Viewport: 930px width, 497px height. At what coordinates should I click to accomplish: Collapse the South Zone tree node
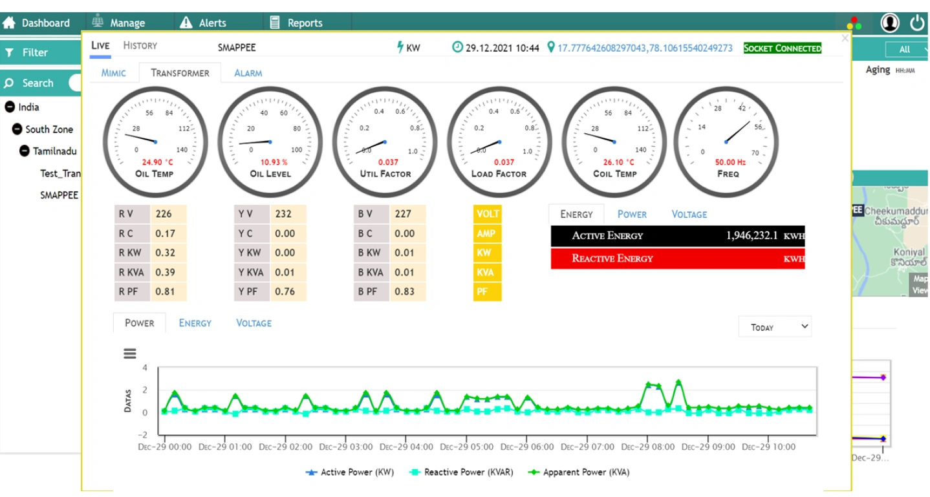pos(17,129)
